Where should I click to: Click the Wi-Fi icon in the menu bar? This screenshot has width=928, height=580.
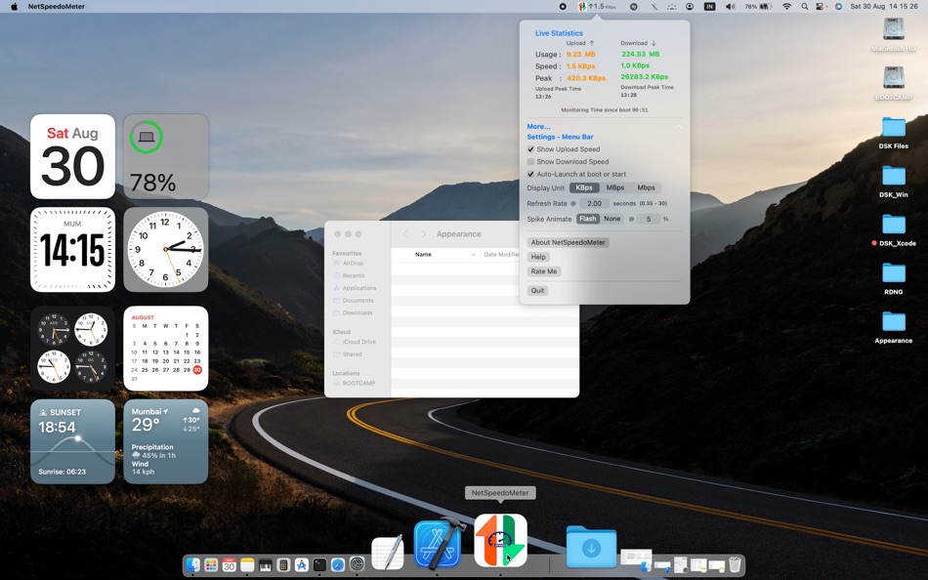(x=786, y=6)
